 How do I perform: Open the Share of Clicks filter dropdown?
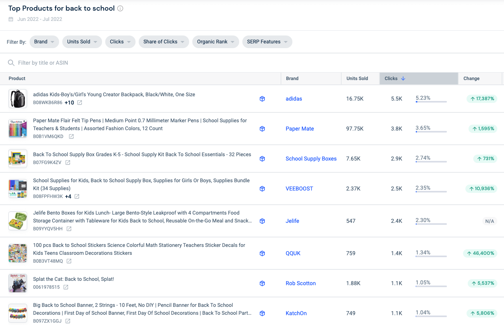click(164, 42)
